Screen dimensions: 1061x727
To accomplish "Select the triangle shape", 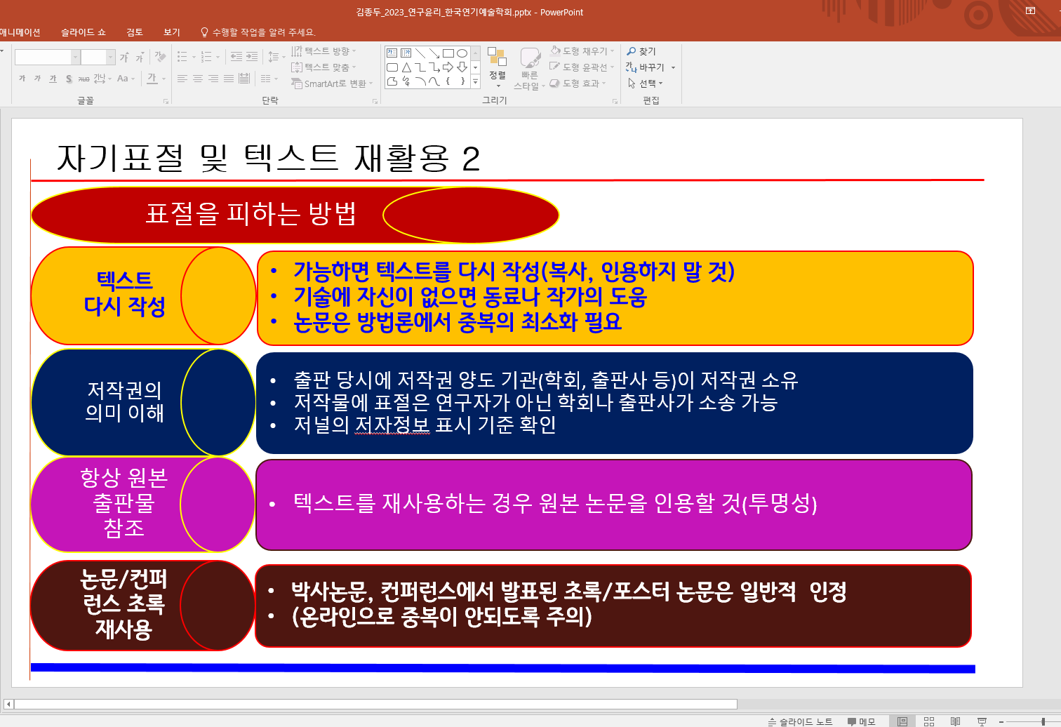I will (406, 67).
